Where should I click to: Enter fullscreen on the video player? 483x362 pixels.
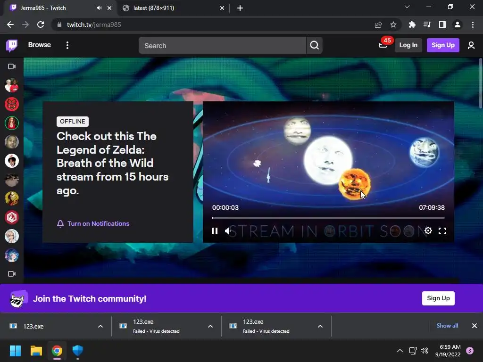[x=442, y=231]
